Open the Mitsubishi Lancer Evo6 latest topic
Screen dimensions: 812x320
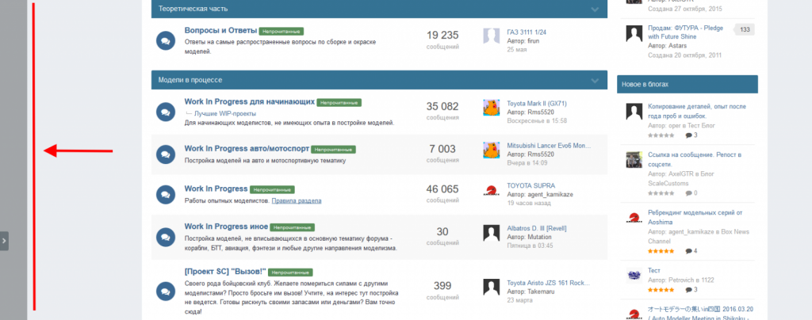pyautogui.click(x=549, y=146)
